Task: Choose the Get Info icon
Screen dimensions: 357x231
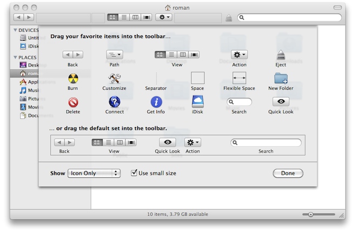Action: (x=156, y=102)
